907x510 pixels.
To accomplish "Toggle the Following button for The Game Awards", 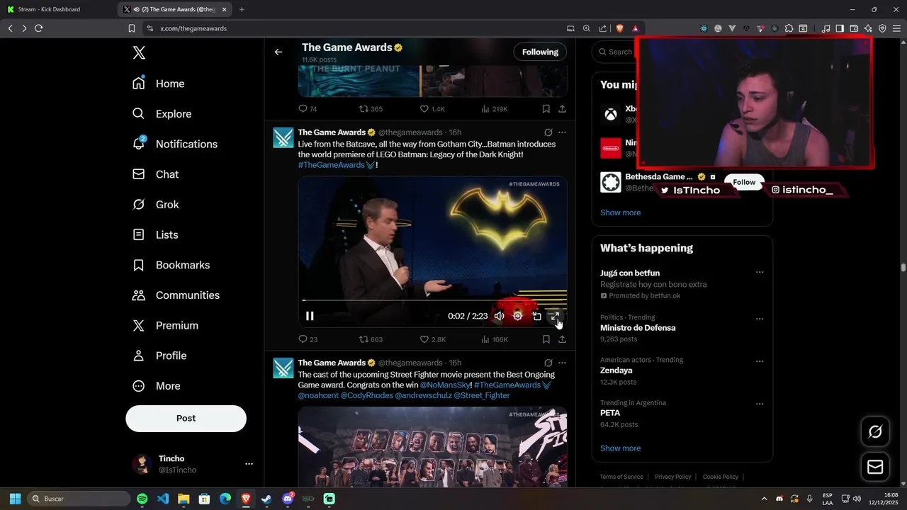I will pos(540,52).
